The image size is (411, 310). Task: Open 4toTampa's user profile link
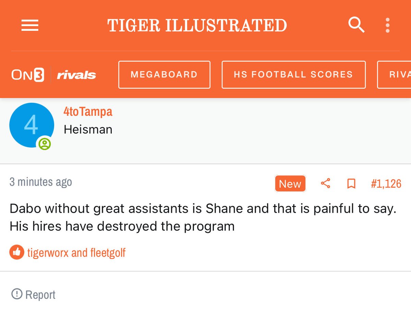click(88, 112)
